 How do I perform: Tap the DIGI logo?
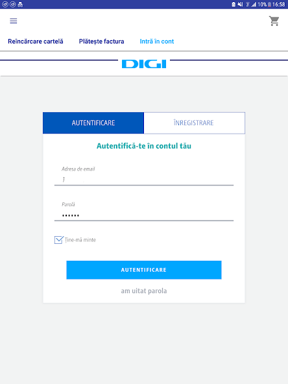point(144,64)
